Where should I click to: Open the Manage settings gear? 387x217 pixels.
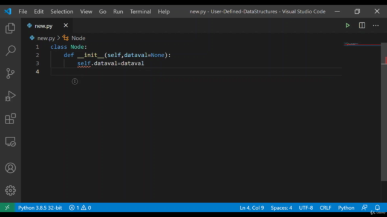pos(10,190)
